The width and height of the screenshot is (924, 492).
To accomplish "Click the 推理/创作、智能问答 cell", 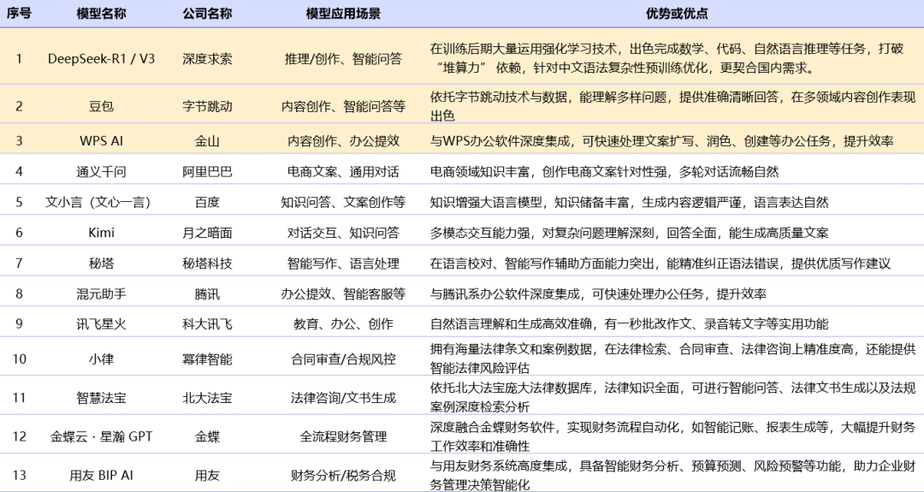I will [344, 58].
